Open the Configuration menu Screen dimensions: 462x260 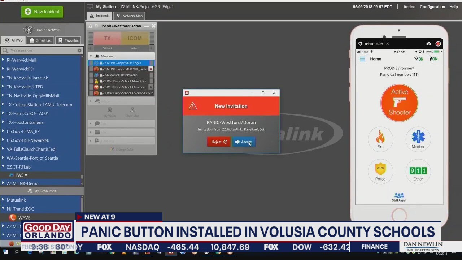(x=432, y=7)
